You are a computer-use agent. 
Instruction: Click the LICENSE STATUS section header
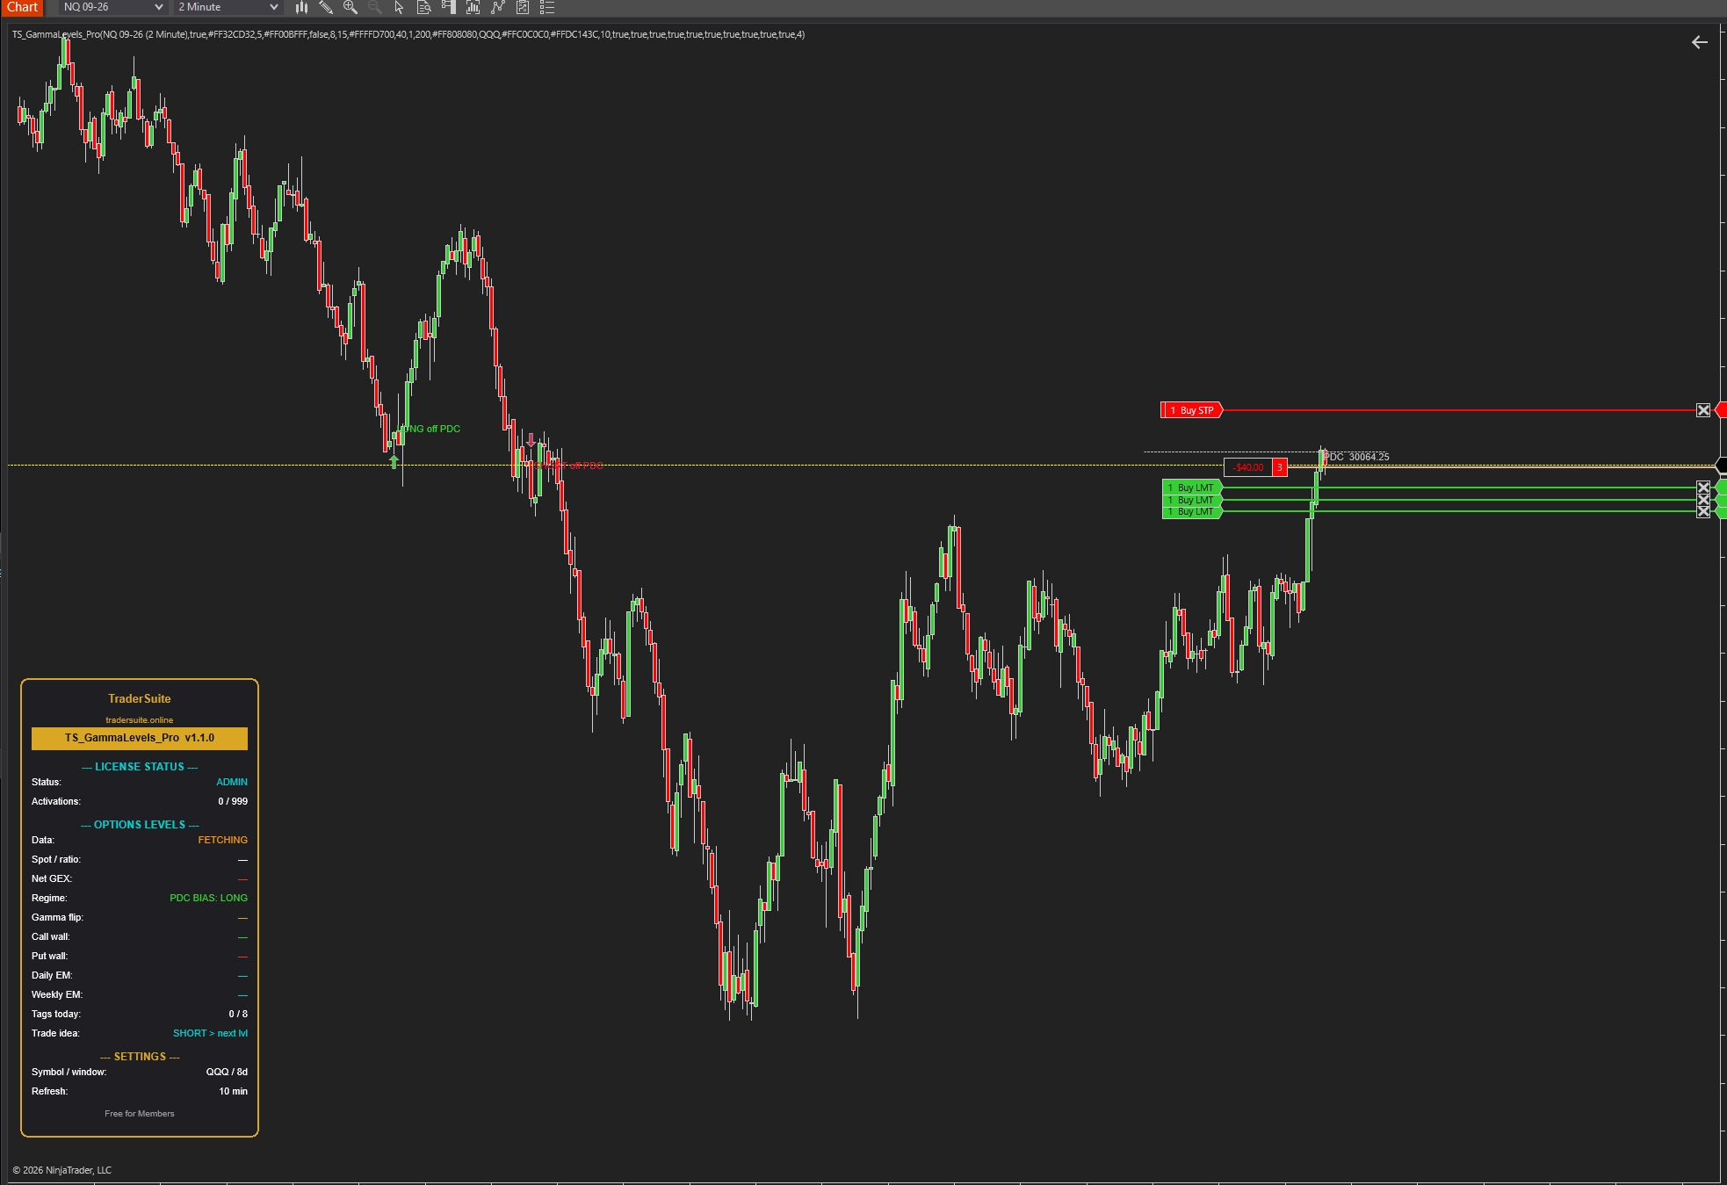[140, 767]
